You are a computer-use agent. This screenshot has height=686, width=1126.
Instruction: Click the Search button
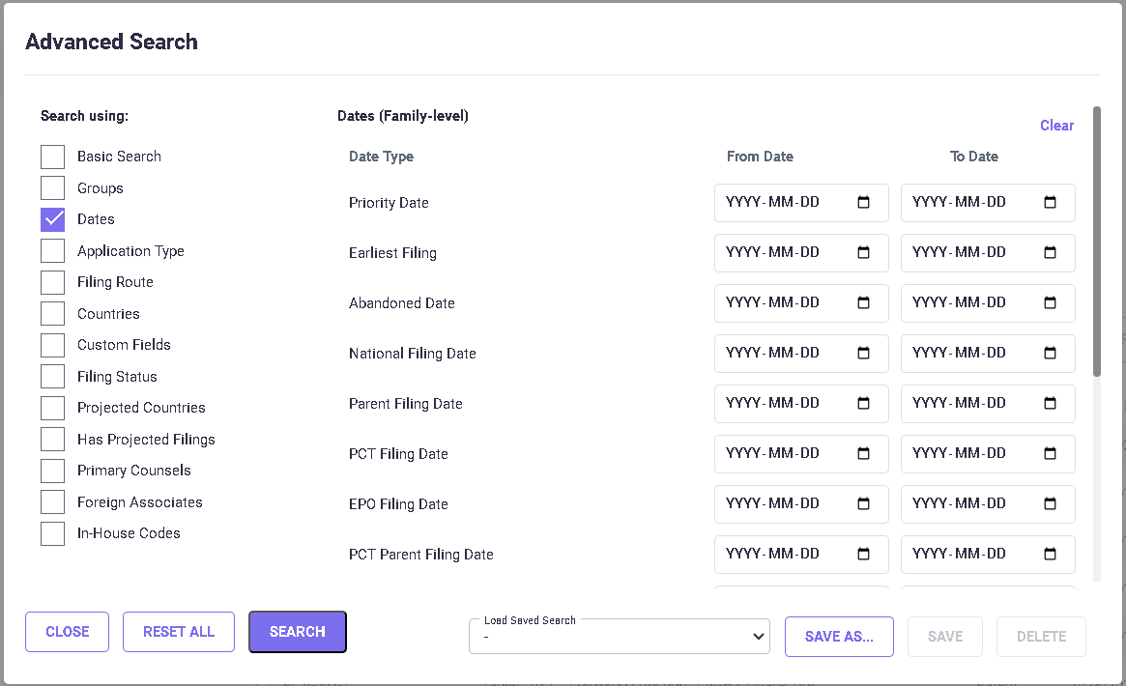tap(297, 632)
